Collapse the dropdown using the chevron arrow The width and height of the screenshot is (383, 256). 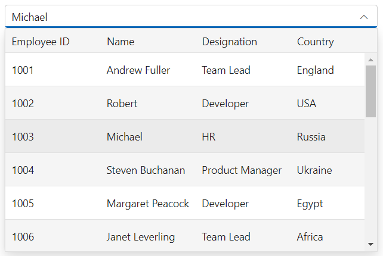pyautogui.click(x=364, y=17)
